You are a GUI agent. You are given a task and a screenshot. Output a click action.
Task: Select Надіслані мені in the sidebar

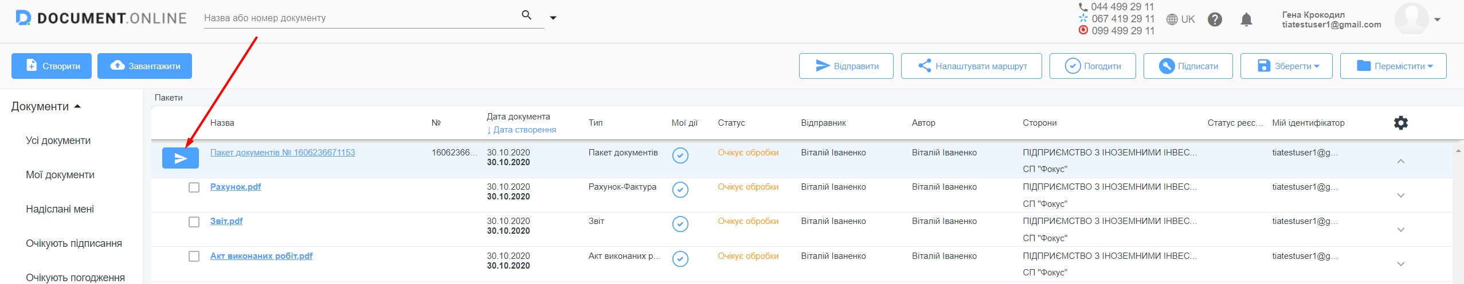tap(60, 209)
